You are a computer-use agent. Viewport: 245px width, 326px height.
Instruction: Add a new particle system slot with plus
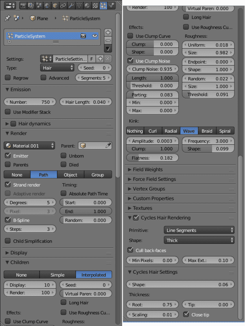click(x=108, y=32)
